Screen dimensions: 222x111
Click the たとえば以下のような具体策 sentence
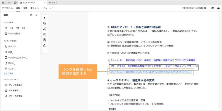tap(129, 53)
